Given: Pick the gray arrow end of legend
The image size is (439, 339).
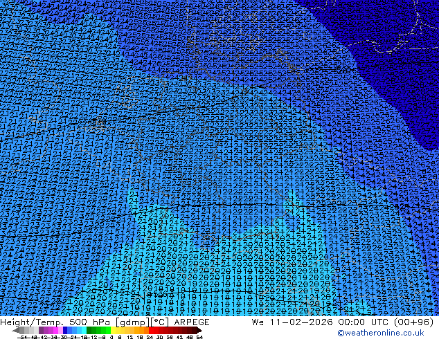Looking at the screenshot, I should point(16,330).
